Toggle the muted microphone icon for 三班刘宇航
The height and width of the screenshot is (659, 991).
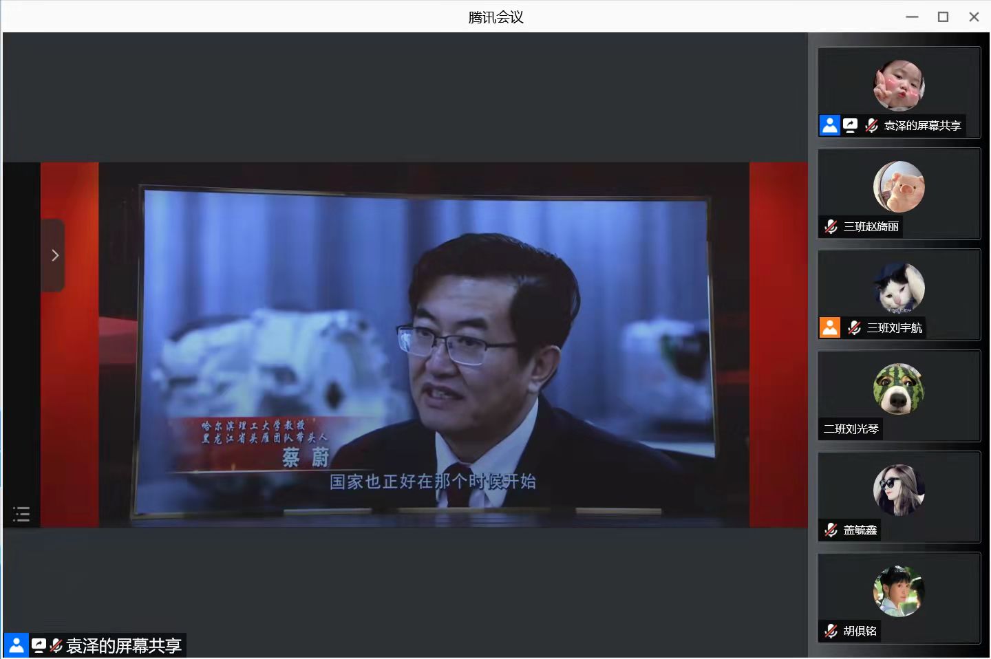point(855,327)
